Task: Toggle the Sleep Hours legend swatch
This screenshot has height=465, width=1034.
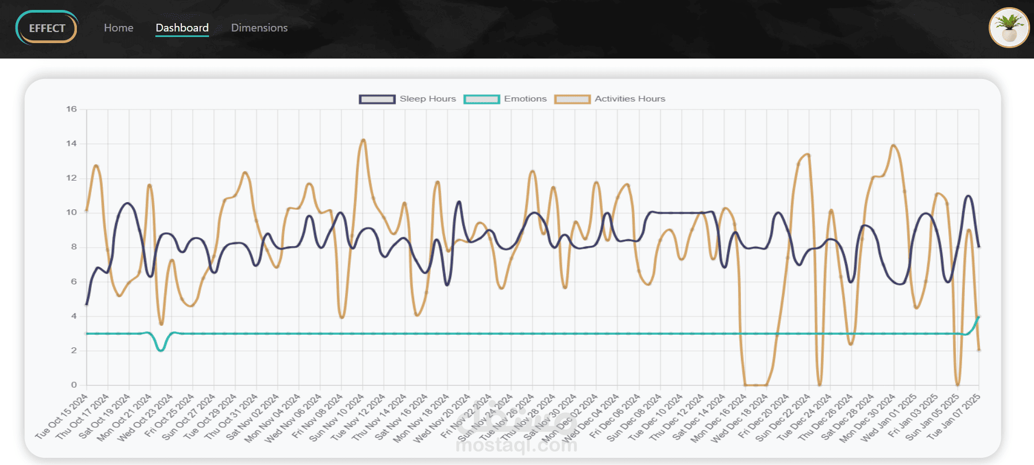Action: 377,99
